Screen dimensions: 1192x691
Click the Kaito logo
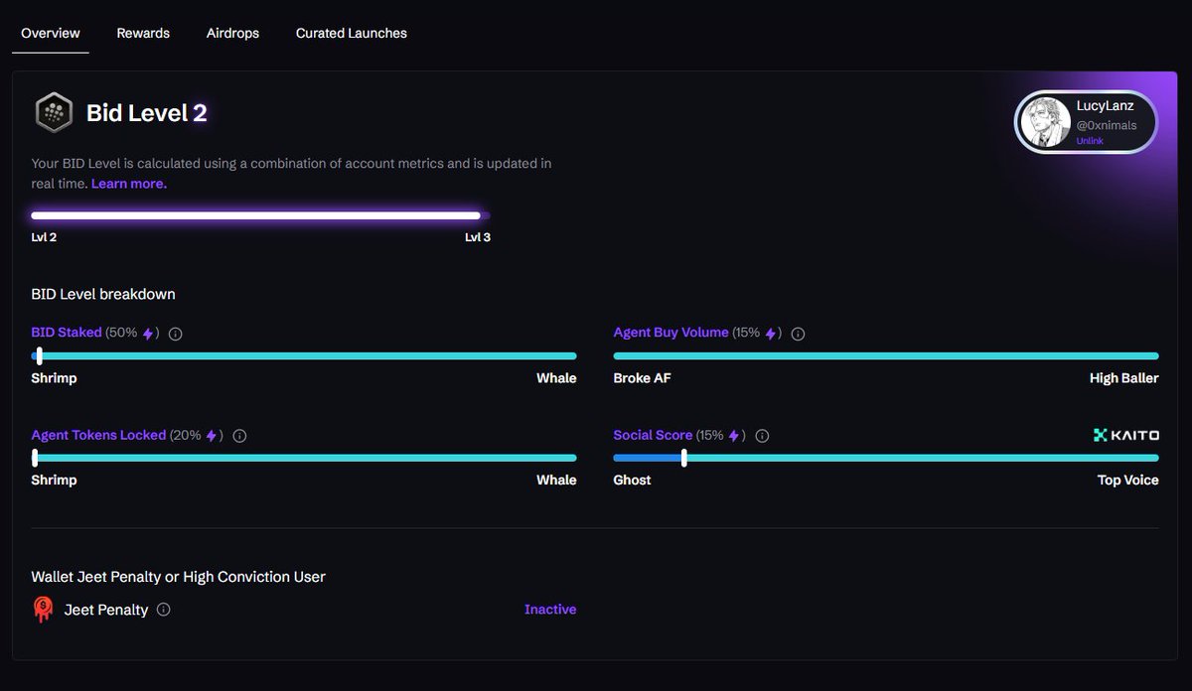pyautogui.click(x=1125, y=435)
